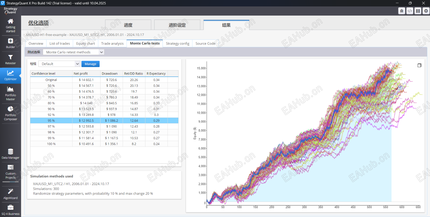Select the Original confidence row
Screen dimensions: 430x217
pyautogui.click(x=104, y=80)
